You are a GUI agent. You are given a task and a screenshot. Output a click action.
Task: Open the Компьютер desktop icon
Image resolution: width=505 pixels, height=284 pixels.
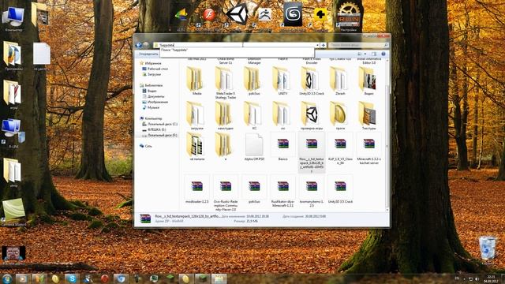13,17
